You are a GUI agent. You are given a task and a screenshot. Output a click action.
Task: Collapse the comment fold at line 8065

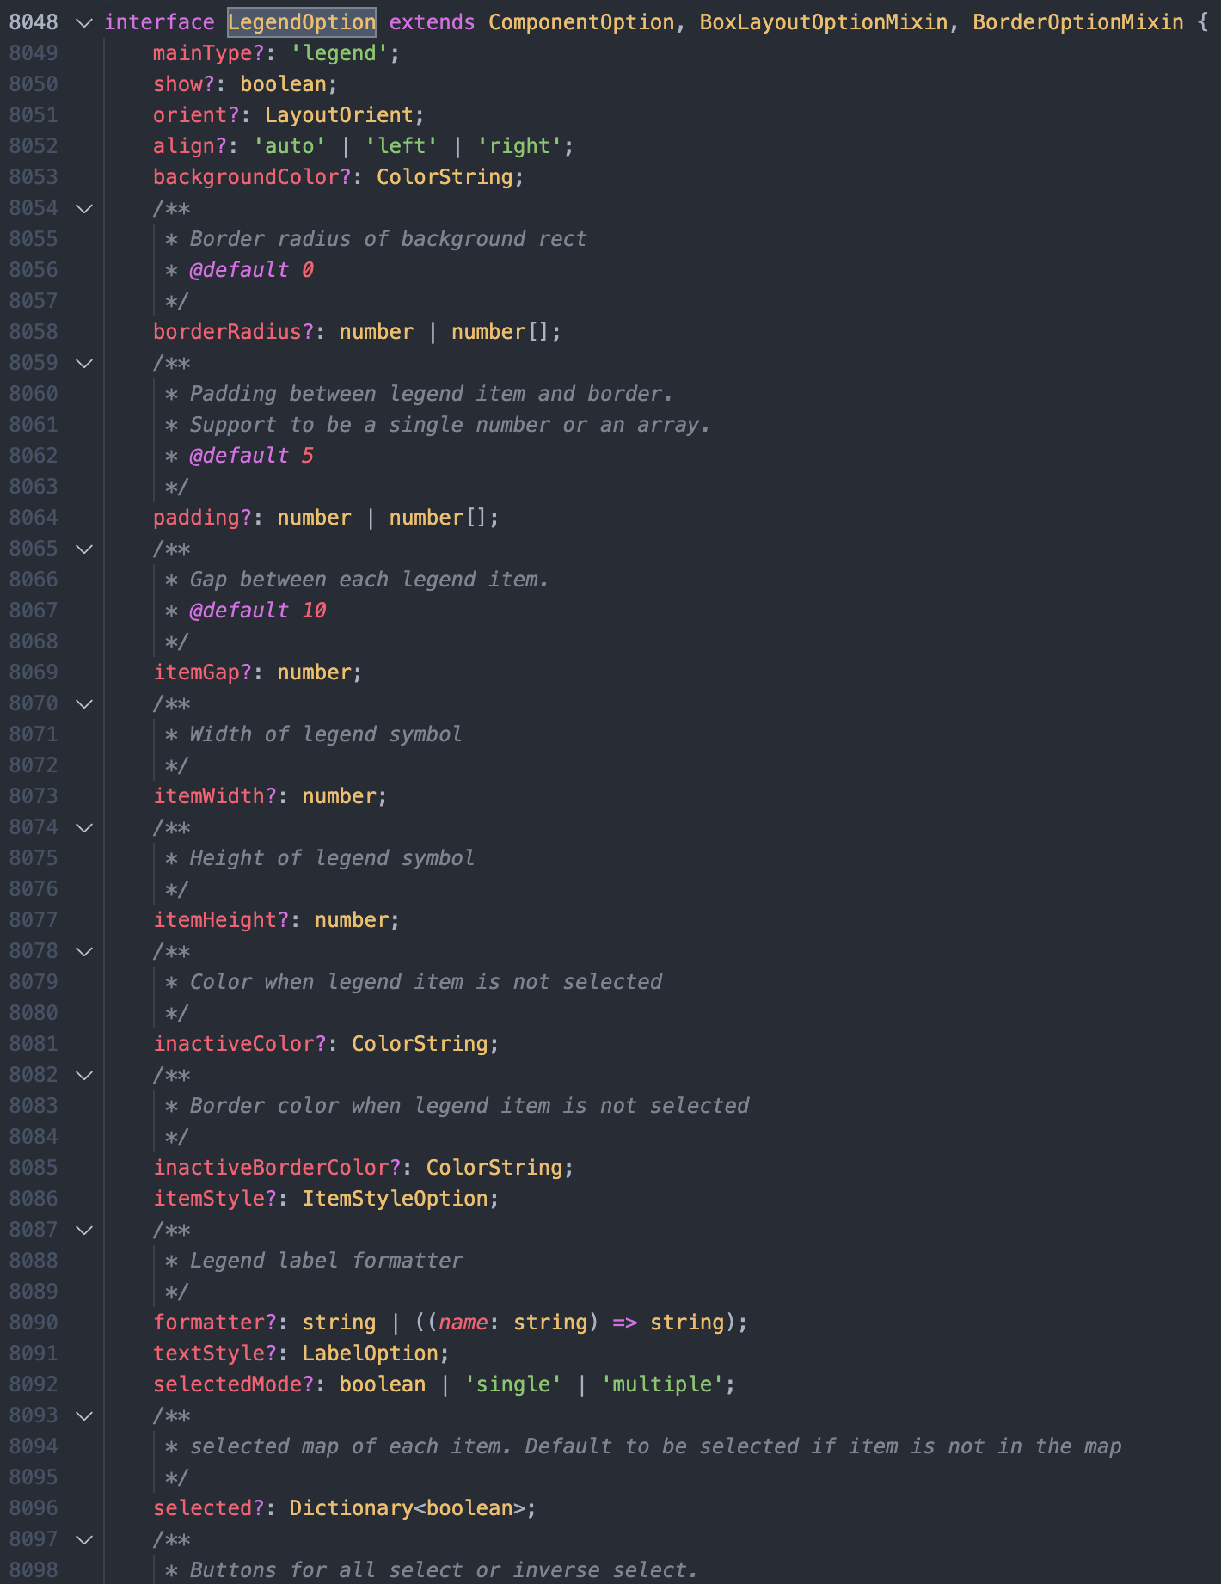(84, 549)
